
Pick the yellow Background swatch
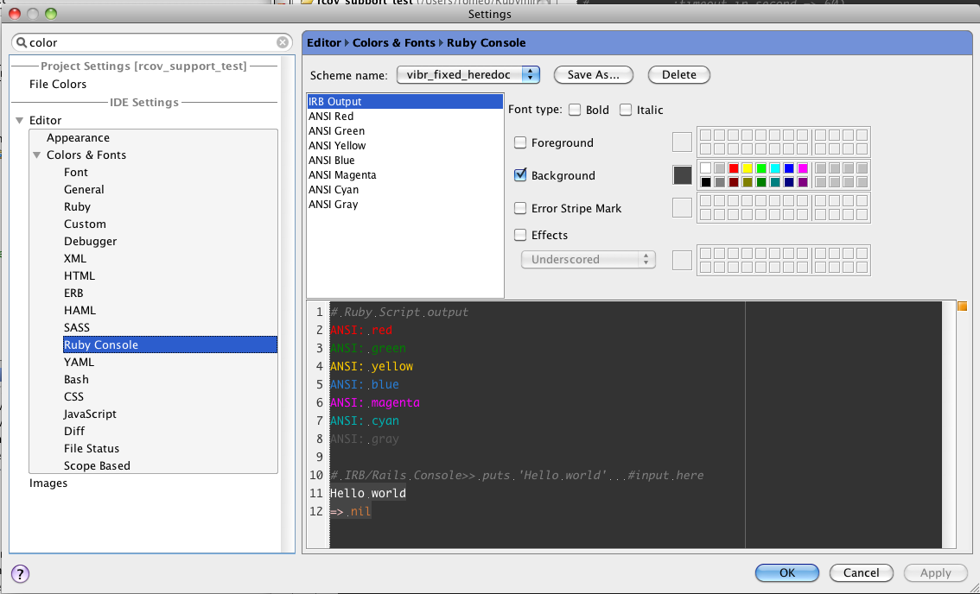point(747,168)
